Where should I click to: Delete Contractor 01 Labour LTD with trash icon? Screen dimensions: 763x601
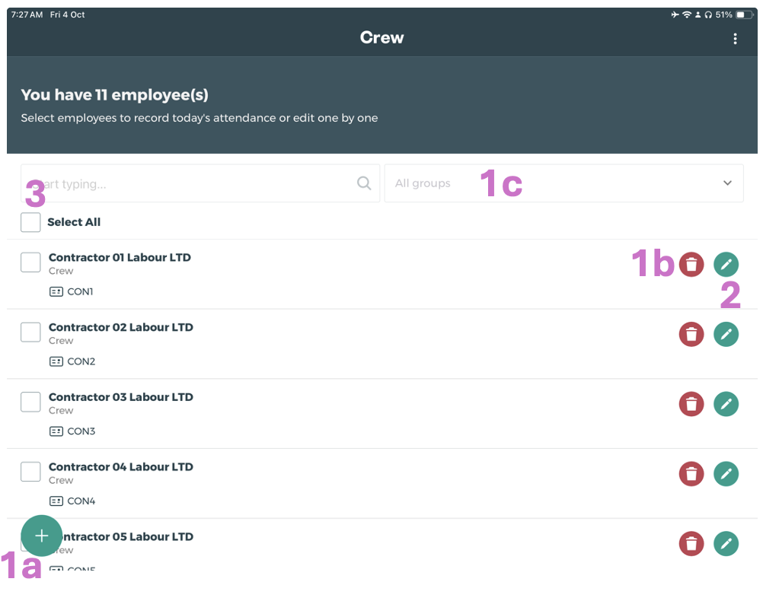tap(691, 265)
